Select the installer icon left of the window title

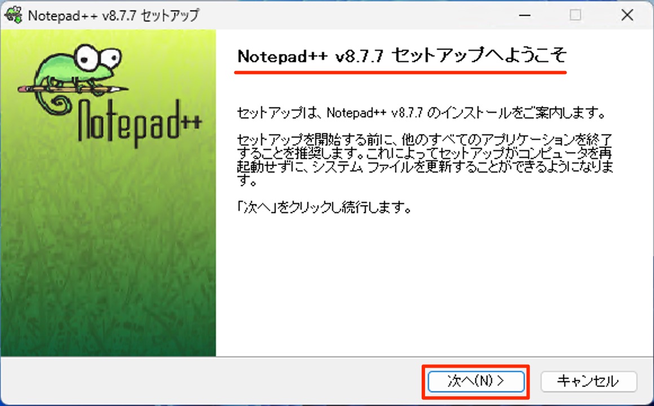tap(12, 15)
